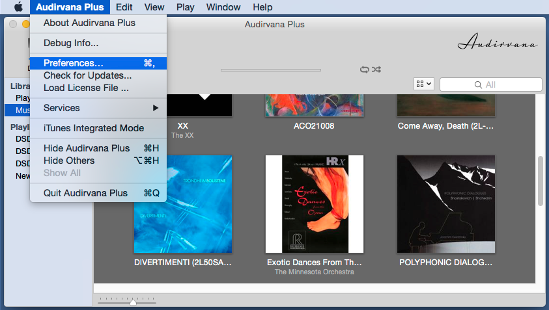Select the ACO21008 album cover
The image size is (549, 310).
(315, 105)
